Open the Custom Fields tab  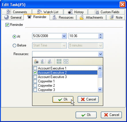click(x=107, y=12)
